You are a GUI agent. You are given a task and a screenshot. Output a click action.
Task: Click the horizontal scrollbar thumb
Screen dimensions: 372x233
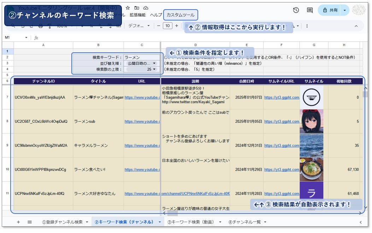pyautogui.click(x=172, y=213)
